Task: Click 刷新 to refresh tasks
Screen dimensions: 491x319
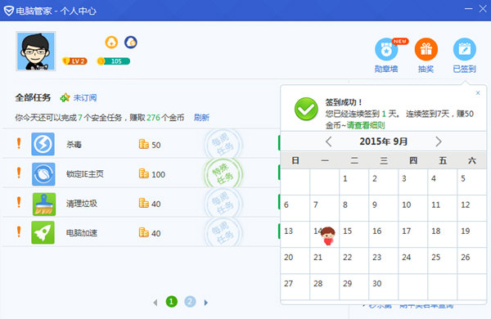Action: [x=201, y=118]
